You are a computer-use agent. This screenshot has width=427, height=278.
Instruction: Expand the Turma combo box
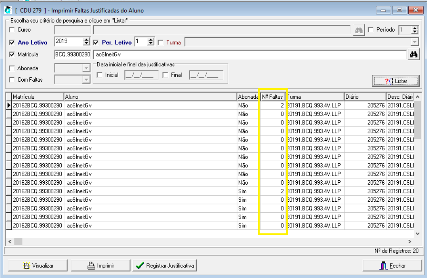coord(414,42)
